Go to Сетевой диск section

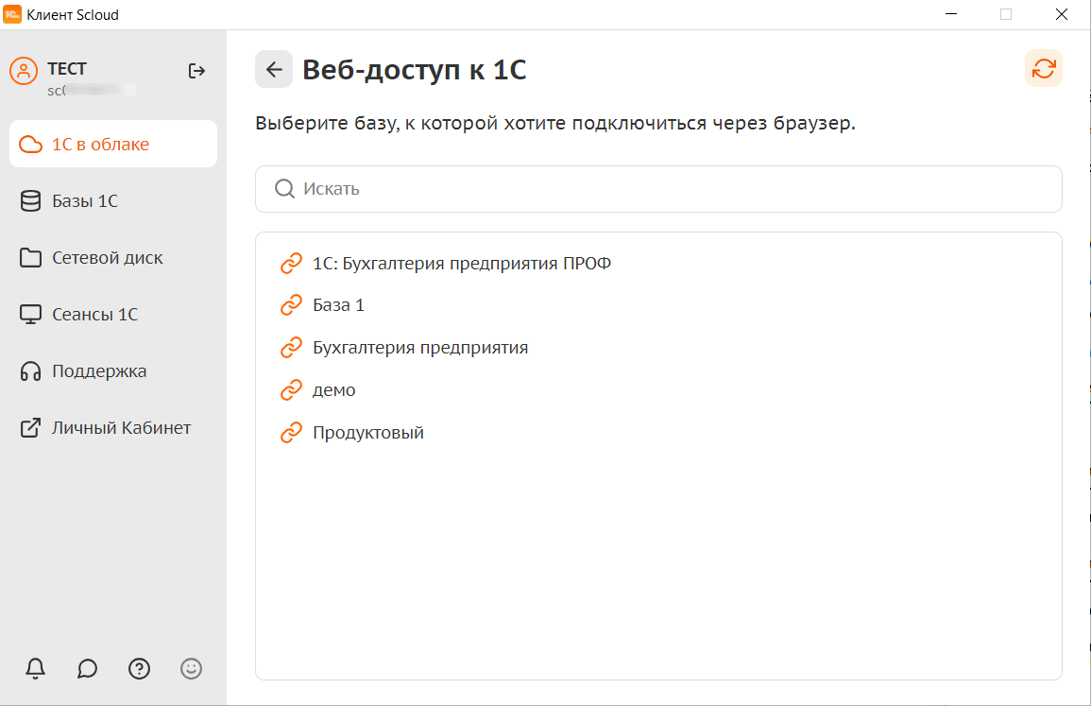113,258
